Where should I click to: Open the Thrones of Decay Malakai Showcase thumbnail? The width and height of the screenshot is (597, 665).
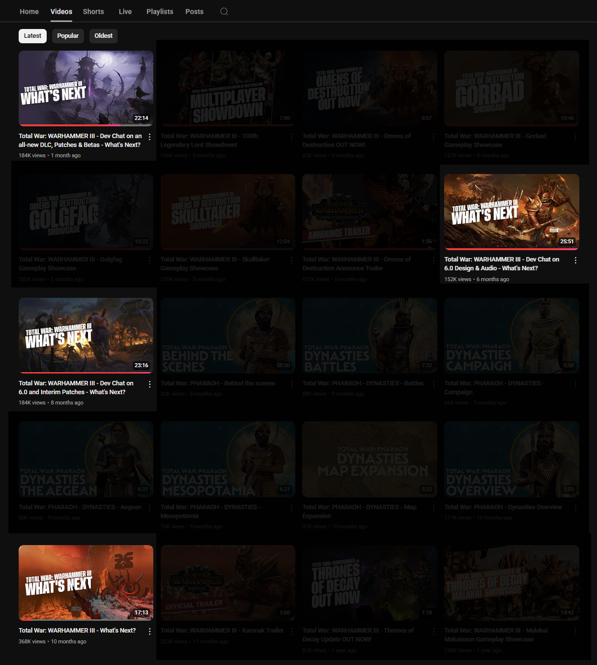coord(512,583)
